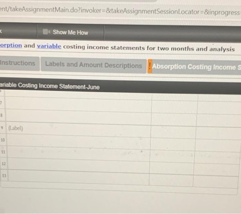Switch to the Instructions tab
This screenshot has height=214, width=241.
click(20, 63)
